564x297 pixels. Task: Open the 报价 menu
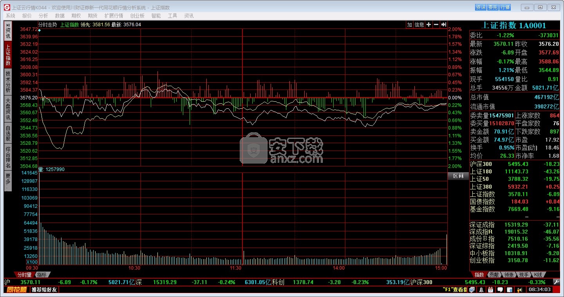(27, 16)
